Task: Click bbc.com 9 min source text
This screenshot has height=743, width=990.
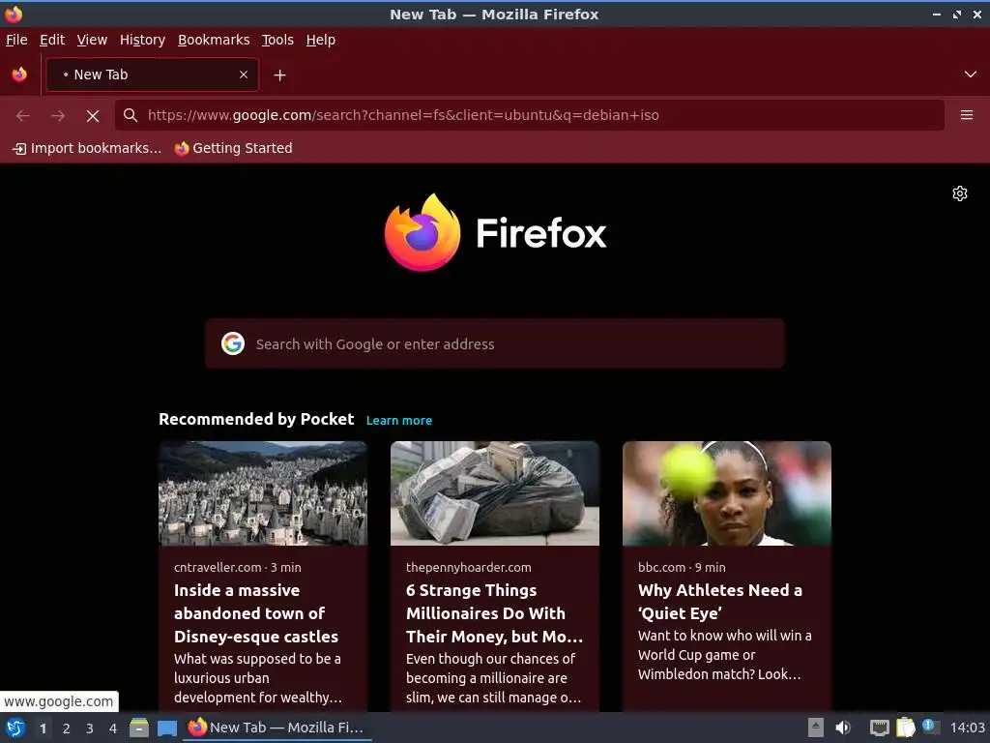Action: pyautogui.click(x=682, y=567)
